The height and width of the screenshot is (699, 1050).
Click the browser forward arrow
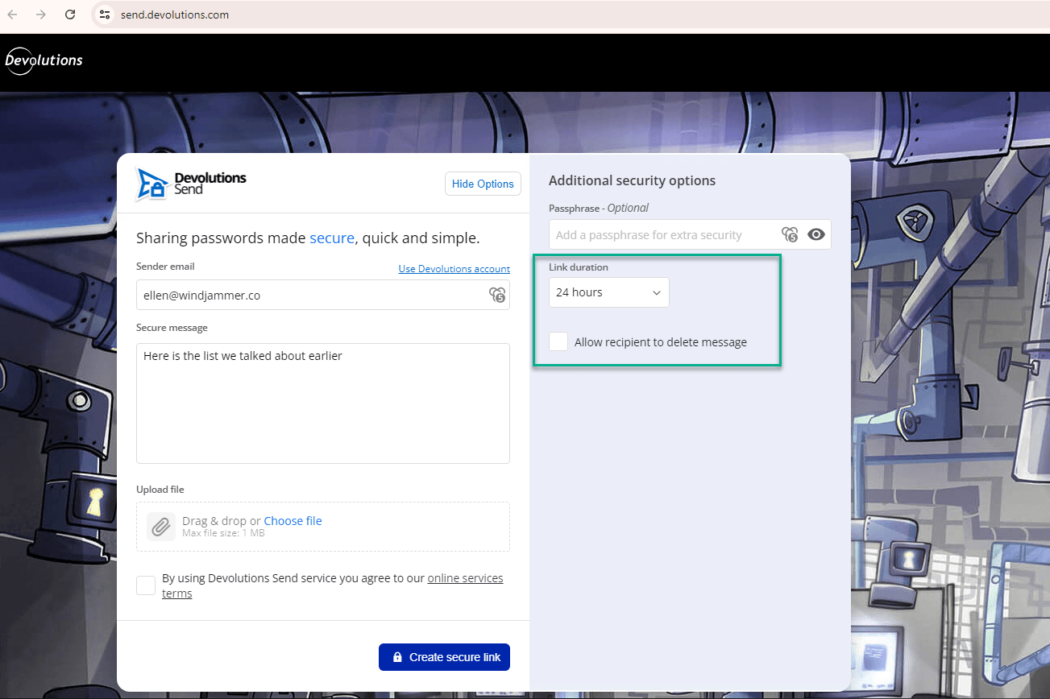pos(41,14)
